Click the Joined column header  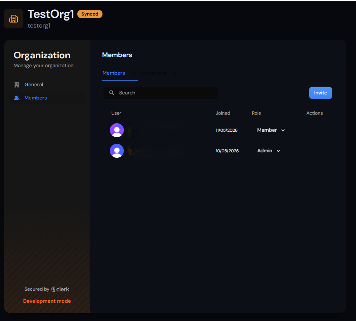pos(223,113)
